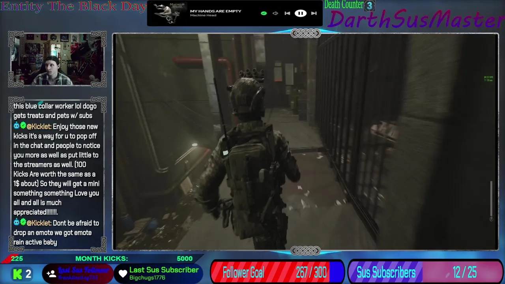Click the Last Sus Follower label
Image resolution: width=505 pixels, height=284 pixels.
click(x=84, y=270)
